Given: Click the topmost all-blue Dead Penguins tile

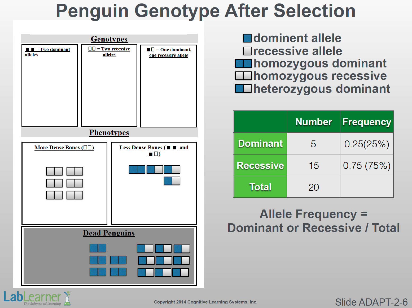Looking at the screenshot, I should click(98, 248).
